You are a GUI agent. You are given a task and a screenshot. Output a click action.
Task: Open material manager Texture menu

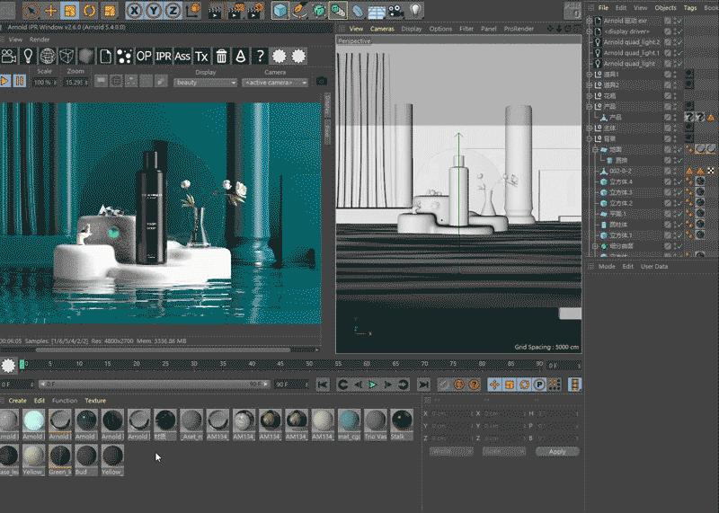pos(95,401)
